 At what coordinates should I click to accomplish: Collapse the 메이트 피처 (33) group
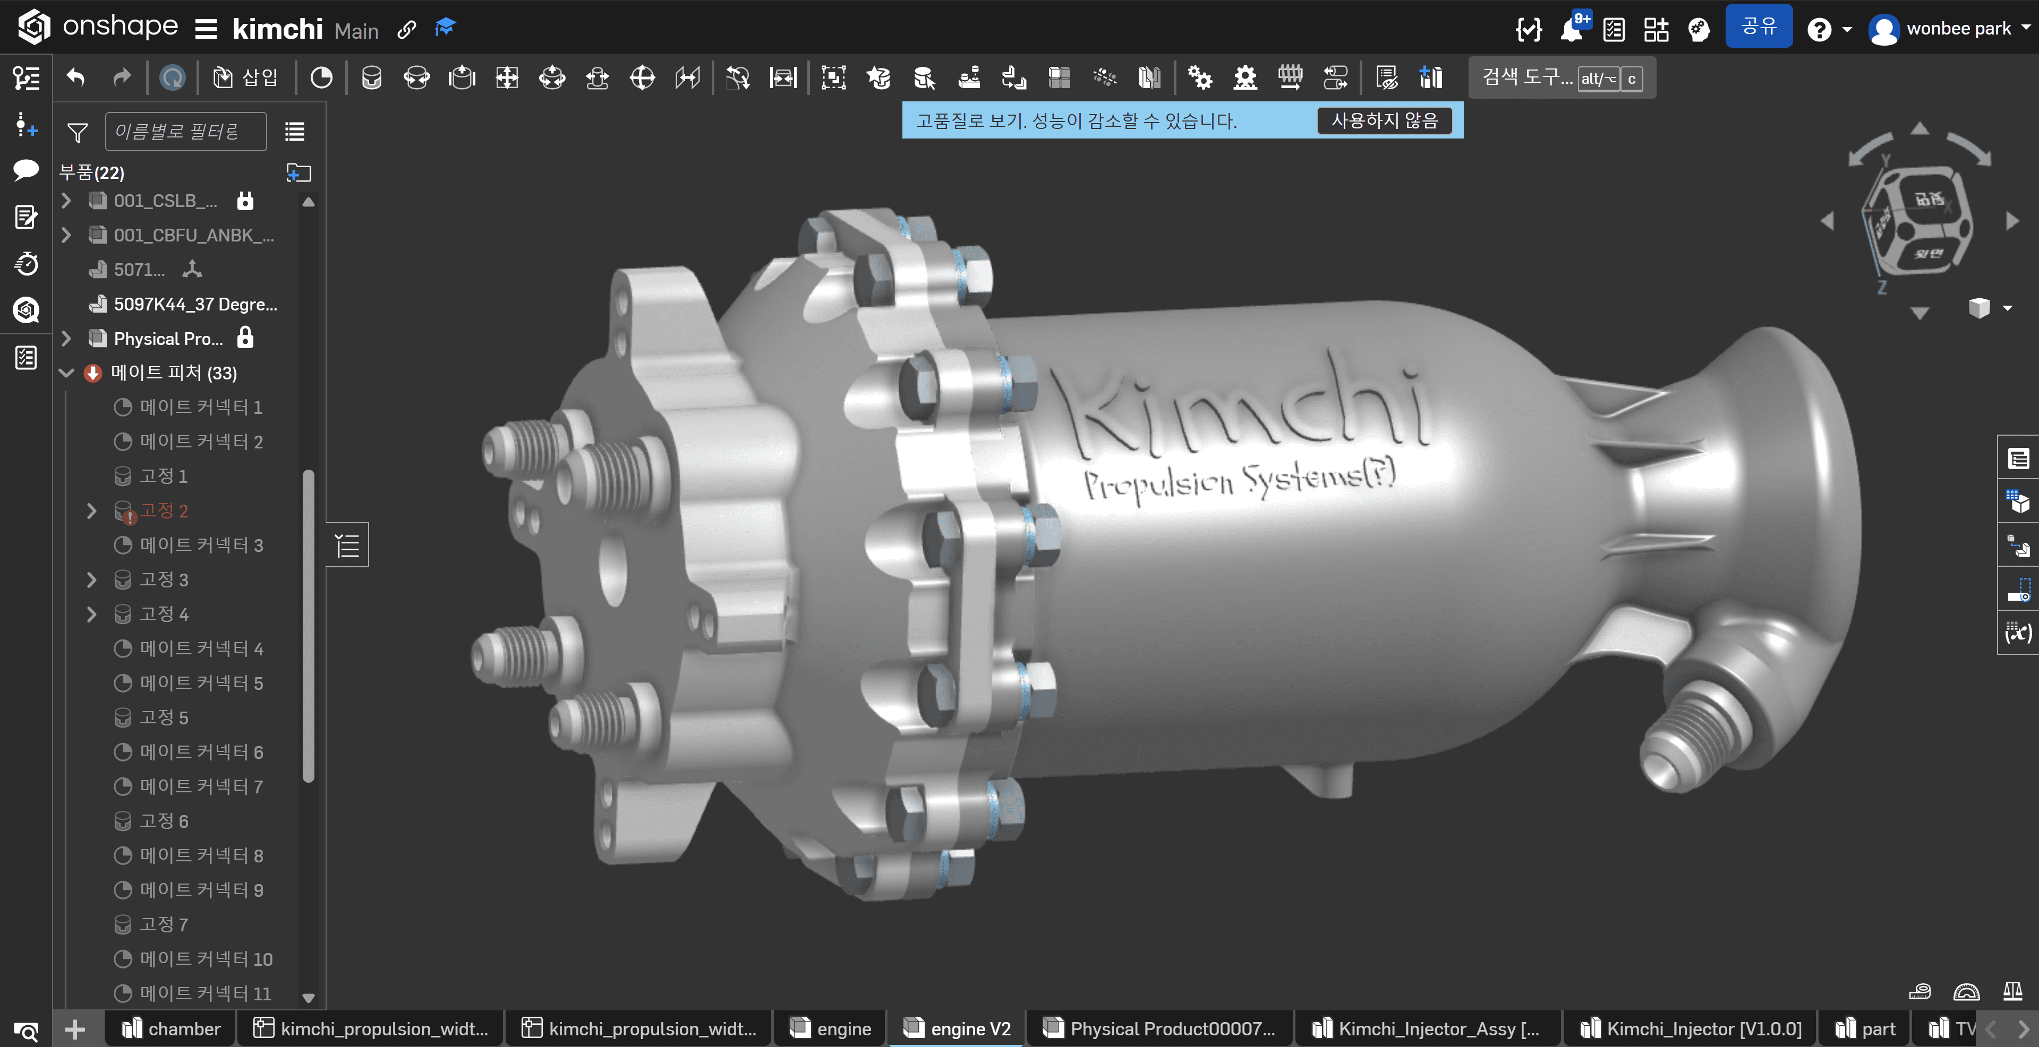pyautogui.click(x=66, y=373)
